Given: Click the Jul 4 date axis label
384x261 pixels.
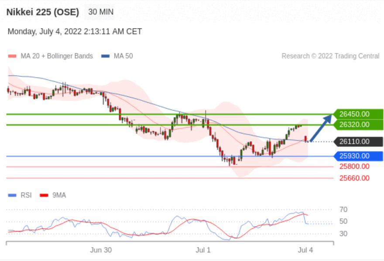Looking at the screenshot, I should point(305,250).
